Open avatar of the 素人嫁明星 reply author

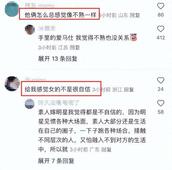click(30, 104)
